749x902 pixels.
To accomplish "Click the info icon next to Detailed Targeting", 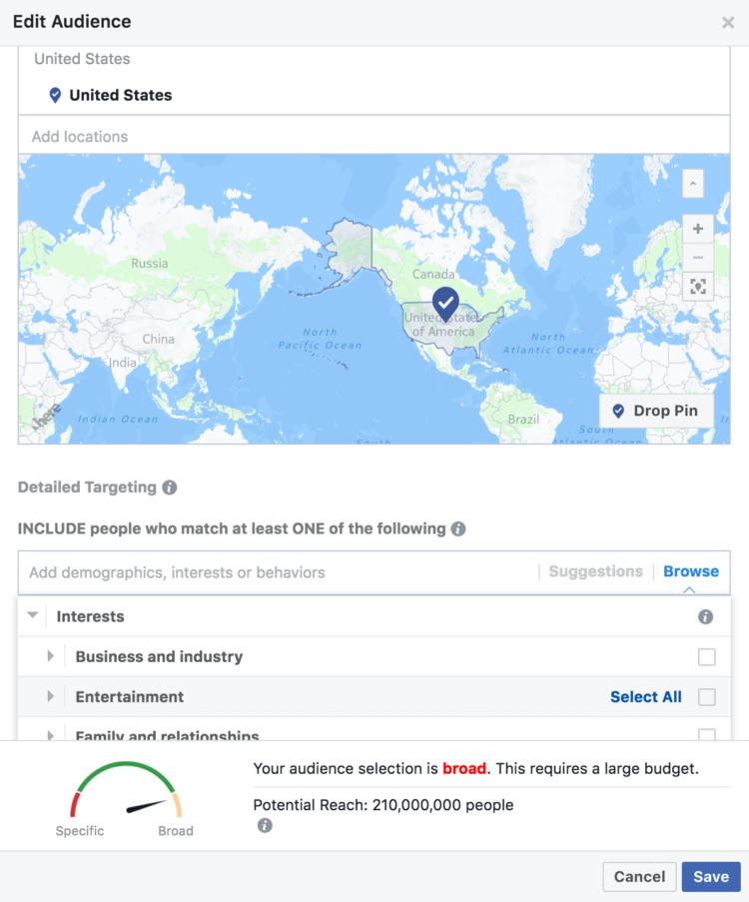I will tap(169, 487).
